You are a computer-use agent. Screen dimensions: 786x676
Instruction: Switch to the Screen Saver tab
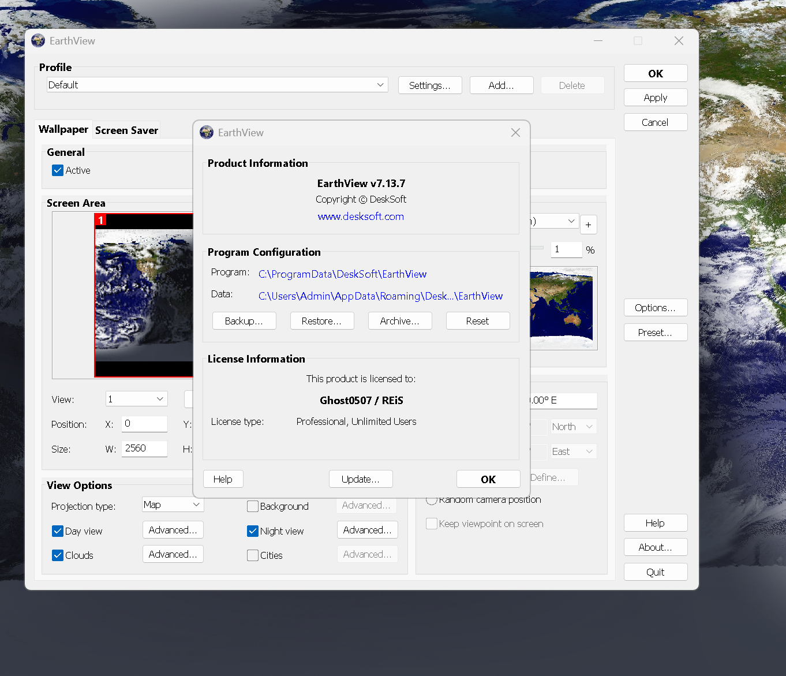coord(126,130)
